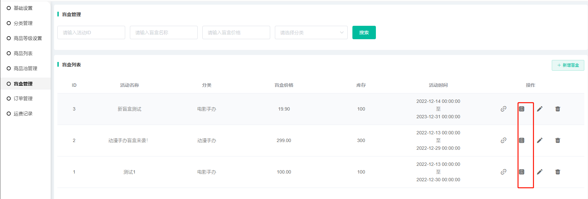
Task: Delete the 新盲盒测试 blind box via trash icon
Action: [558, 109]
